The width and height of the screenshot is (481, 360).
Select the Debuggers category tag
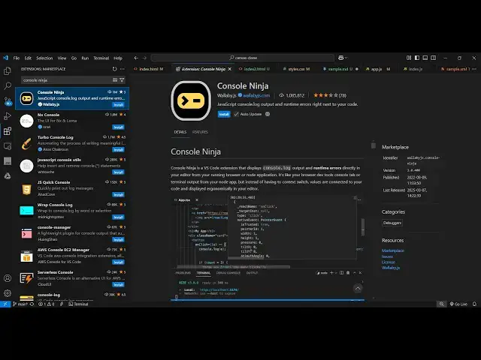tap(392, 223)
